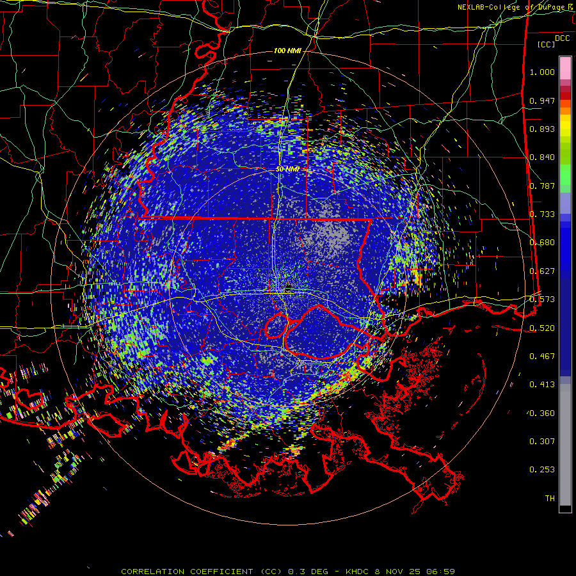Select the 0.520 legend value
Screen dimensions: 576x576
coord(542,328)
